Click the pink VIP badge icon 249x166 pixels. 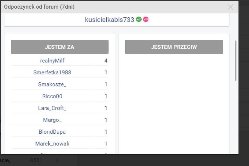[x=145, y=19]
